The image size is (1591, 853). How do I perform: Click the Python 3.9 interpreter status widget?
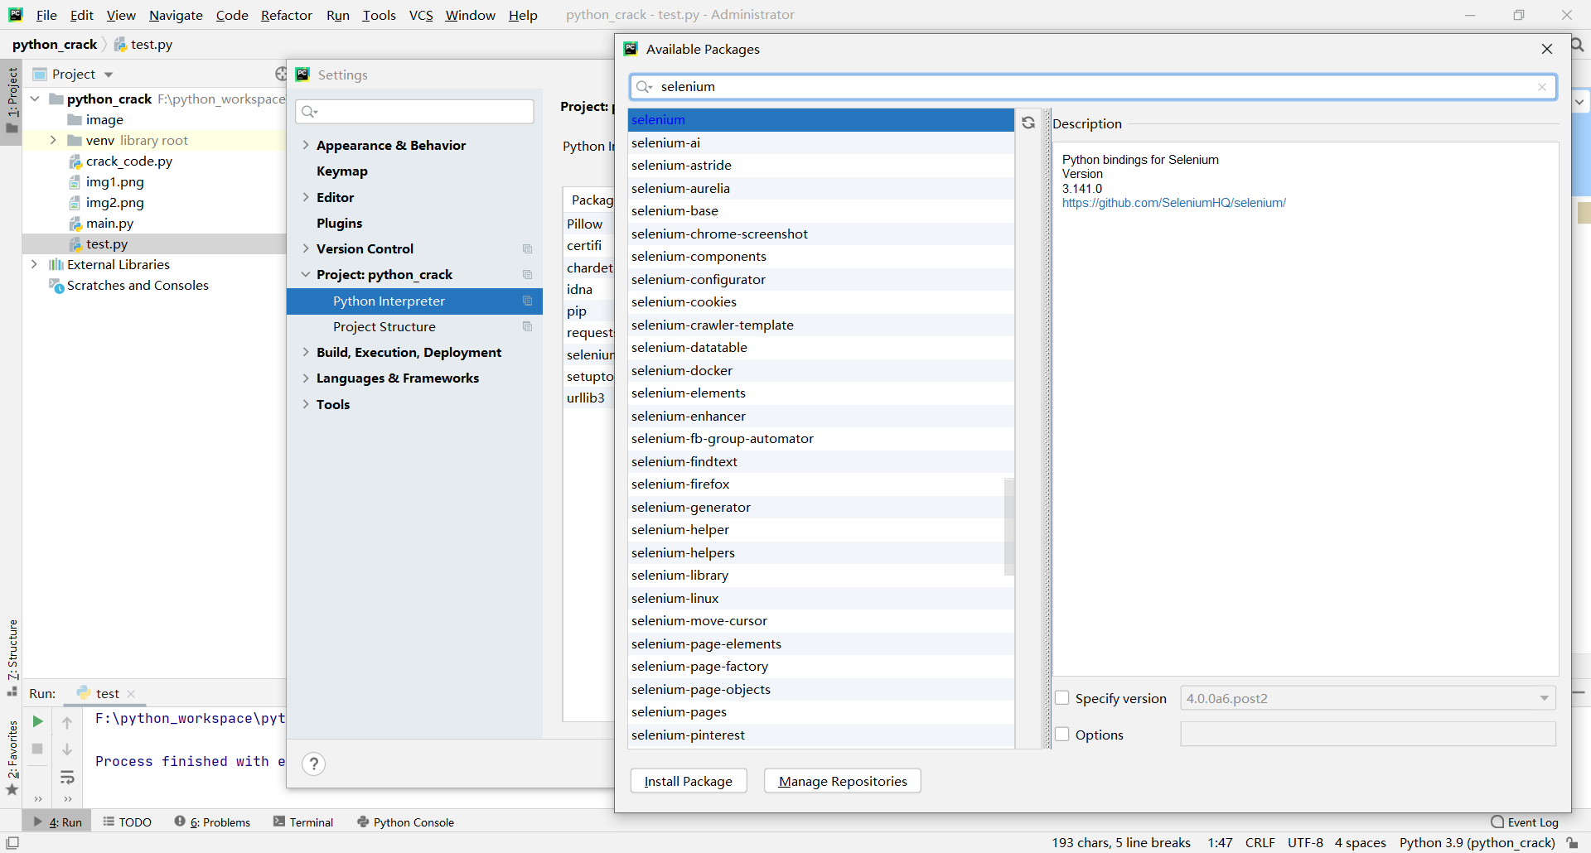pos(1477,842)
